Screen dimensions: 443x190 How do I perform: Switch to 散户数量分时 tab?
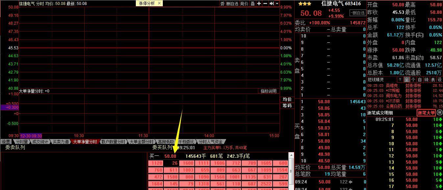(113, 142)
